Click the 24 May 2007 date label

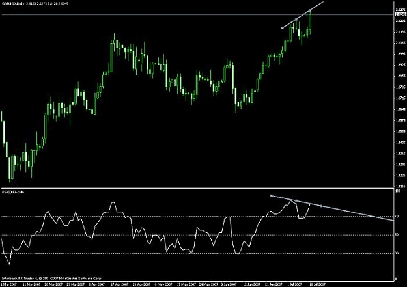[x=208, y=284]
